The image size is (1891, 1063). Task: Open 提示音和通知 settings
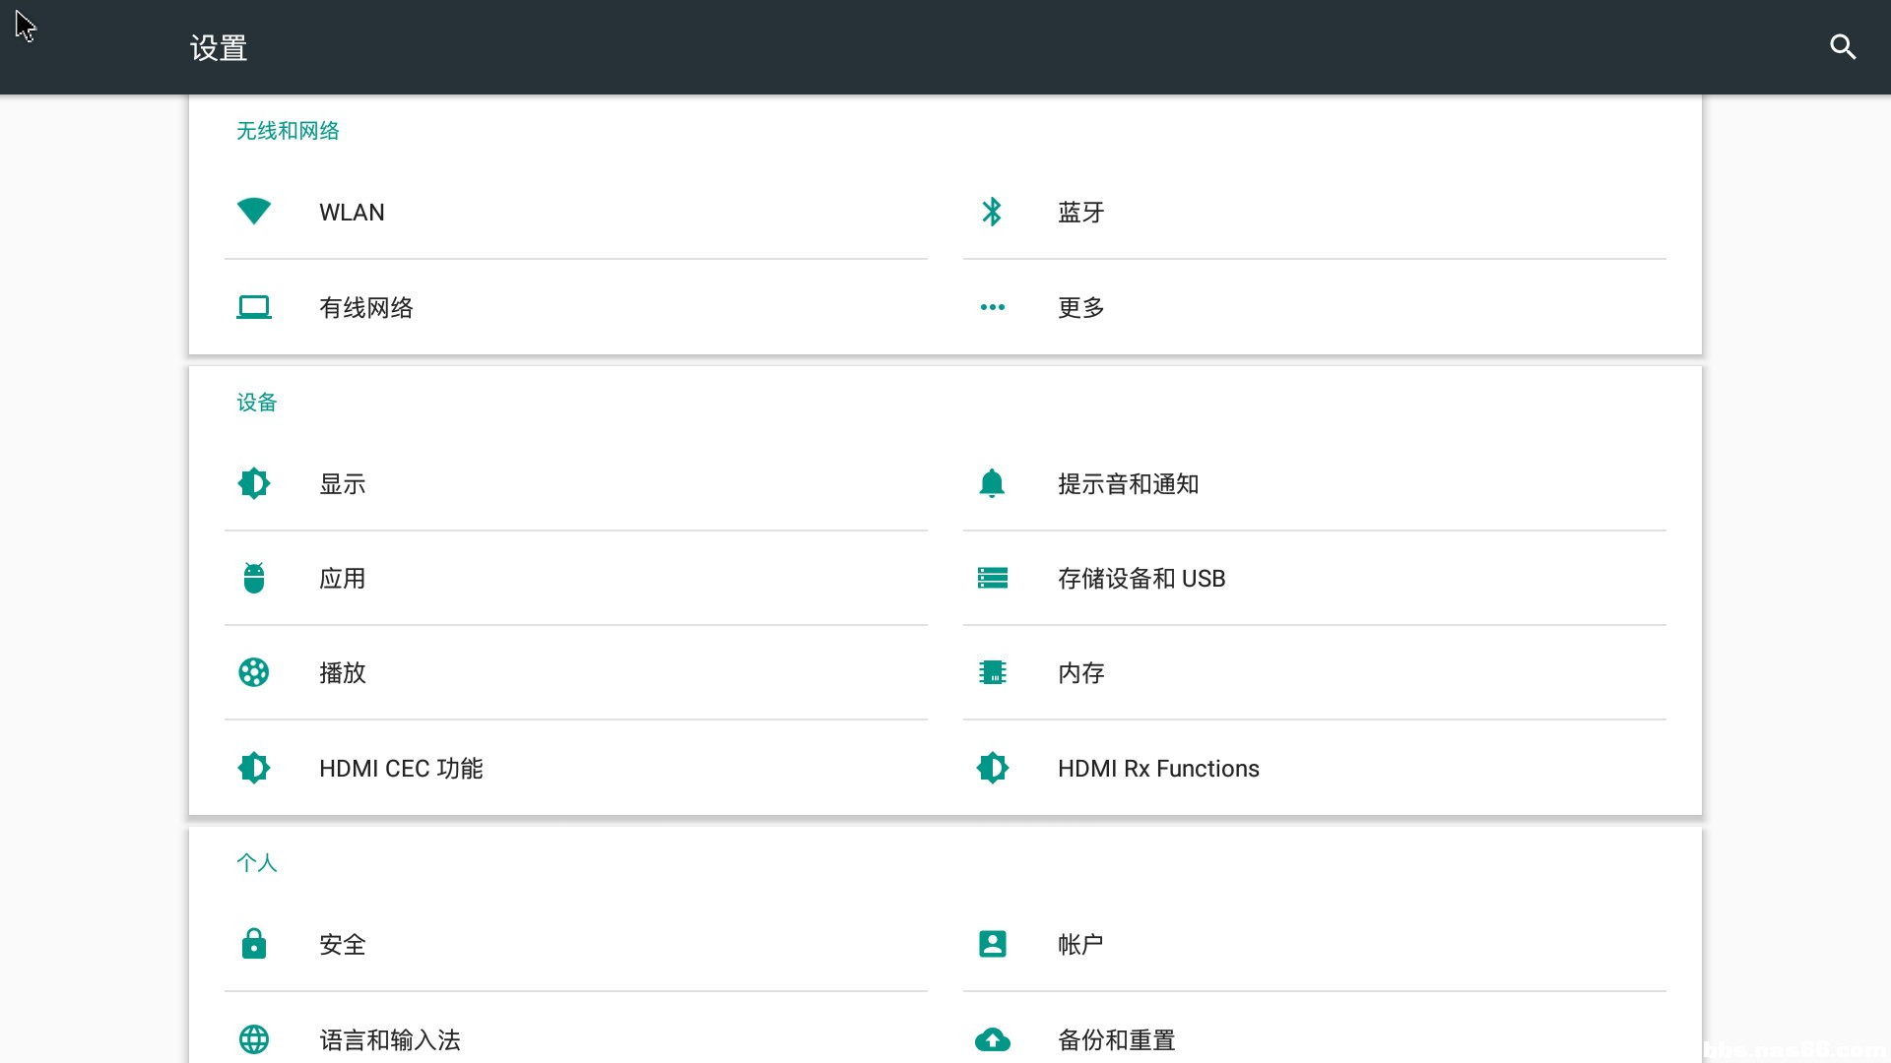point(1315,483)
